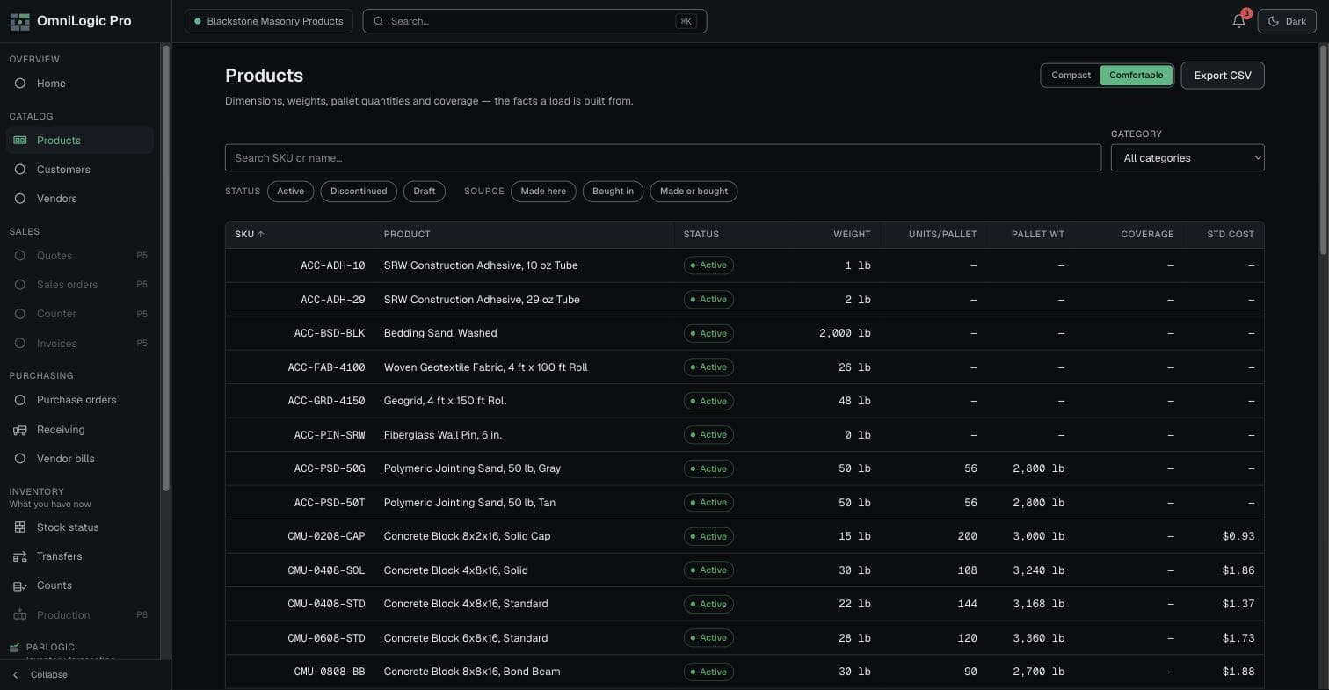
Task: Click the Quotes icon in sidebar
Action: (x=20, y=256)
